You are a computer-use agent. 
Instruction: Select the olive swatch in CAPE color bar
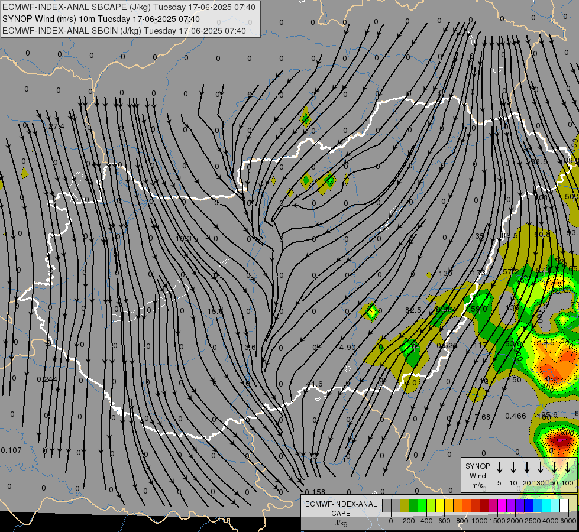point(405,505)
